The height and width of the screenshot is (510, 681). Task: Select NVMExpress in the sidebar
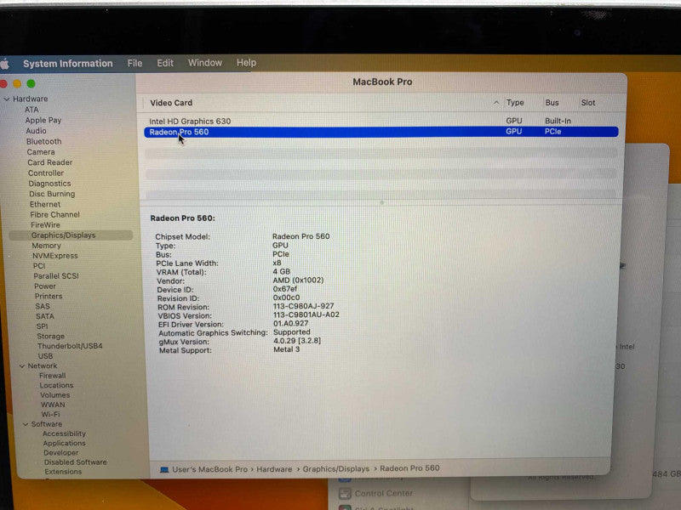pos(54,256)
